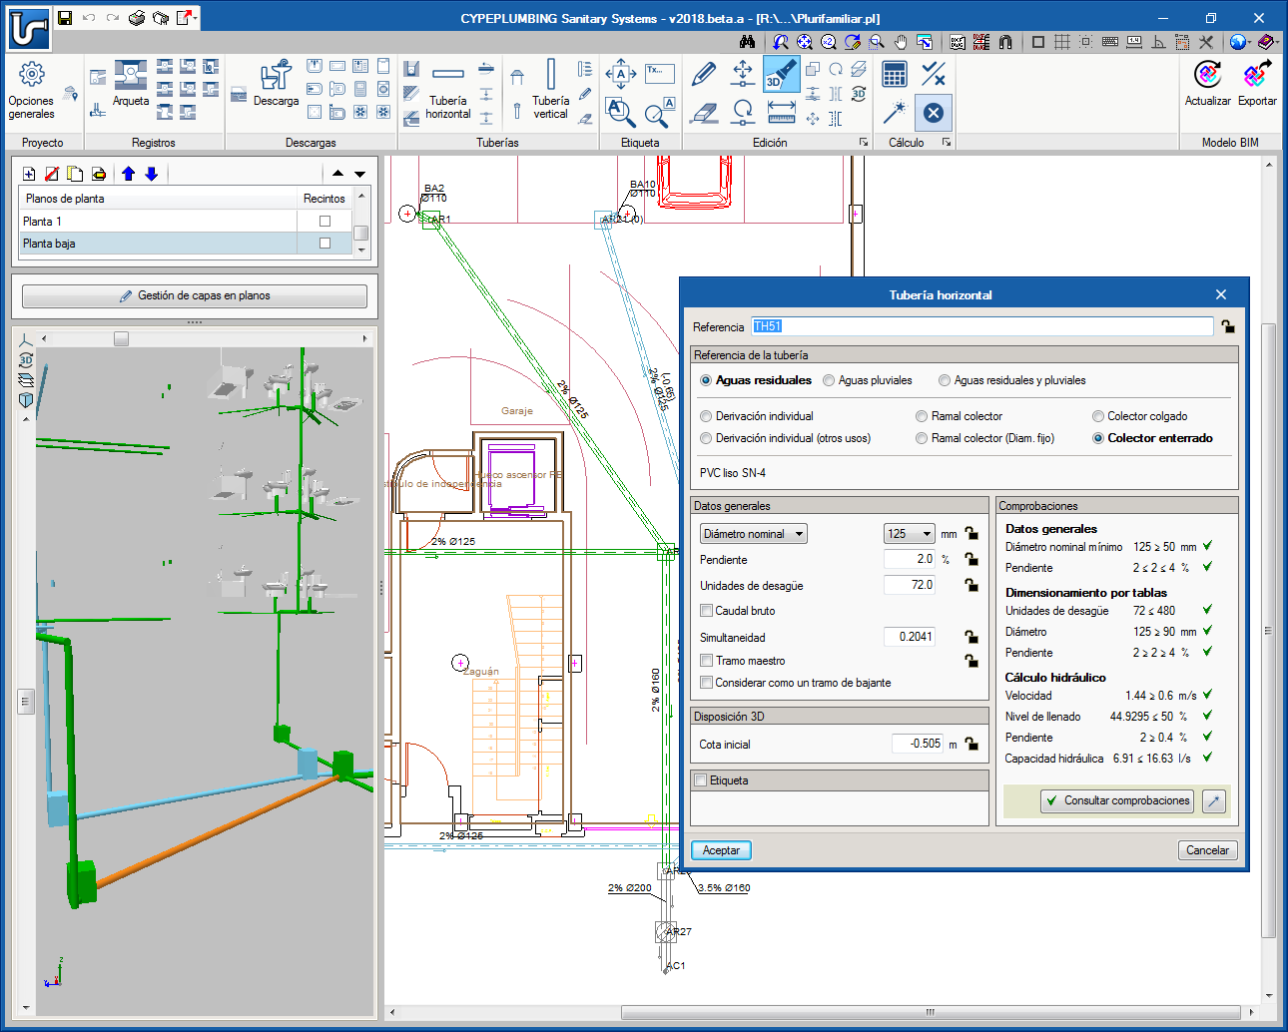Click pencil icon next to Consultar comprobaciones
This screenshot has width=1288, height=1032.
[1214, 800]
